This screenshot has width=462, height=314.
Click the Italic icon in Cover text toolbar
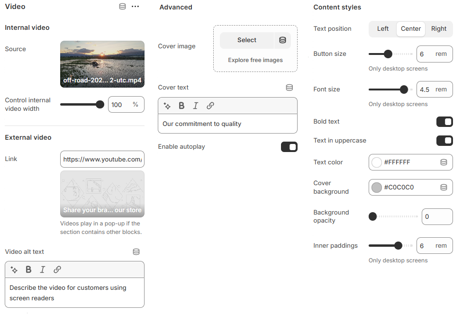[195, 106]
